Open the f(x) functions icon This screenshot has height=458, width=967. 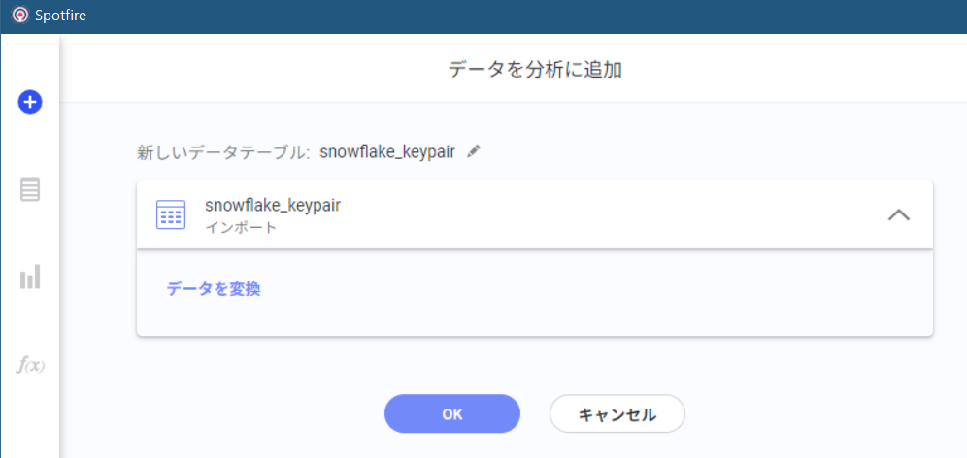click(29, 365)
